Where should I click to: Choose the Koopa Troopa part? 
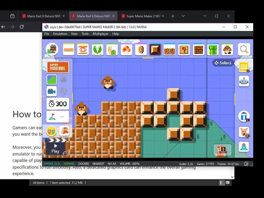(x=112, y=49)
